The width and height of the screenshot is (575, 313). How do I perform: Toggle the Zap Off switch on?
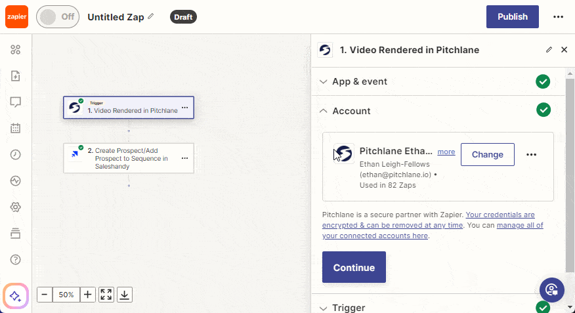(x=58, y=17)
